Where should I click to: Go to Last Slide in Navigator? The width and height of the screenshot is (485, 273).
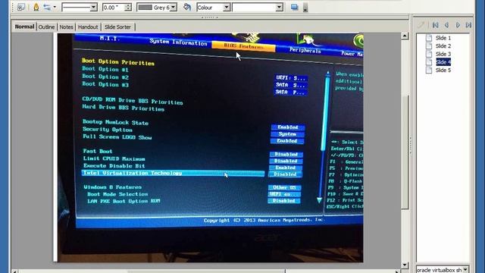(468, 25)
